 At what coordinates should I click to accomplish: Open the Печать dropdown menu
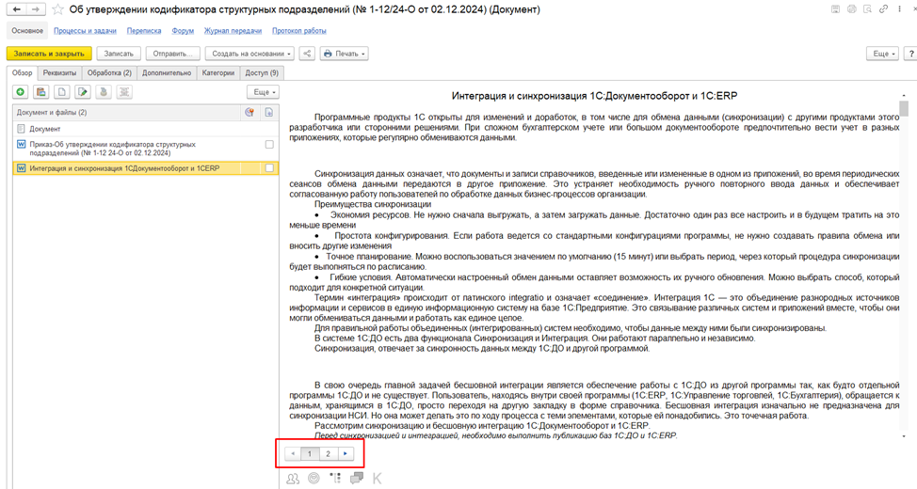[x=344, y=54]
